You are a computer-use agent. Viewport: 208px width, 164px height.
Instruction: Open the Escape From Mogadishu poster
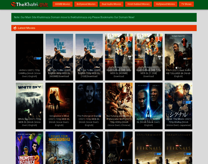pyautogui.click(x=59, y=148)
